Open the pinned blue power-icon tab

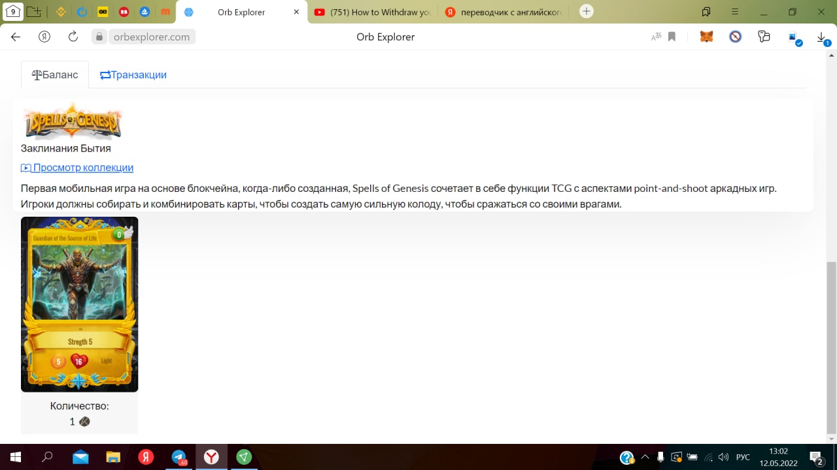click(x=82, y=12)
